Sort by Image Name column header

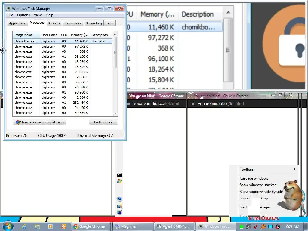pyautogui.click(x=26, y=35)
